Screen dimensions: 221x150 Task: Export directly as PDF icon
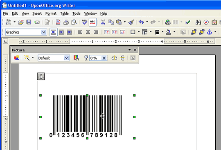(x=58, y=22)
